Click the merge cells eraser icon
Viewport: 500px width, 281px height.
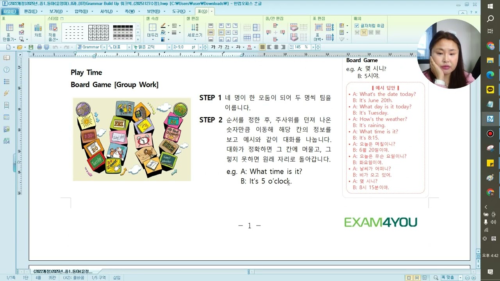[x=294, y=27]
